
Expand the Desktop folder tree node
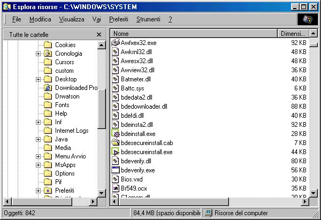[x=38, y=79]
